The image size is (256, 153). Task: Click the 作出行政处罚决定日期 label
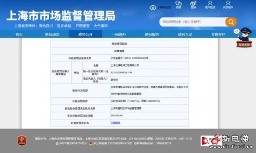coord(80,116)
